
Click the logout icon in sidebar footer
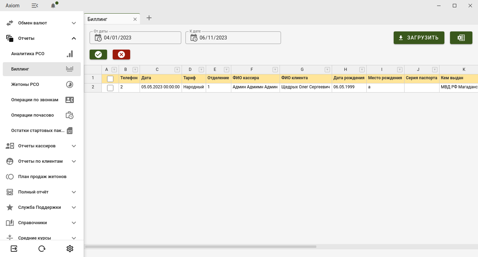pos(14,249)
